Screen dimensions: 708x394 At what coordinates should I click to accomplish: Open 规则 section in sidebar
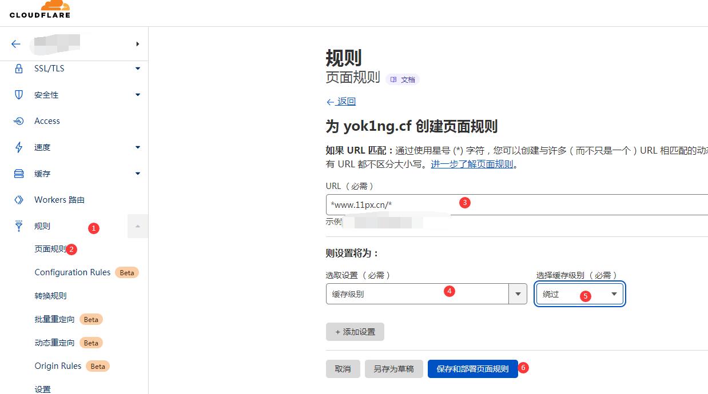pos(42,226)
